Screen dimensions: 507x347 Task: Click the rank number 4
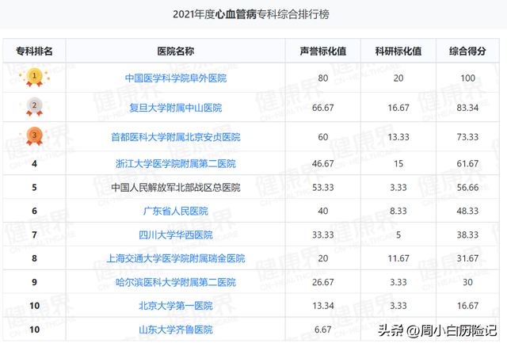point(34,164)
